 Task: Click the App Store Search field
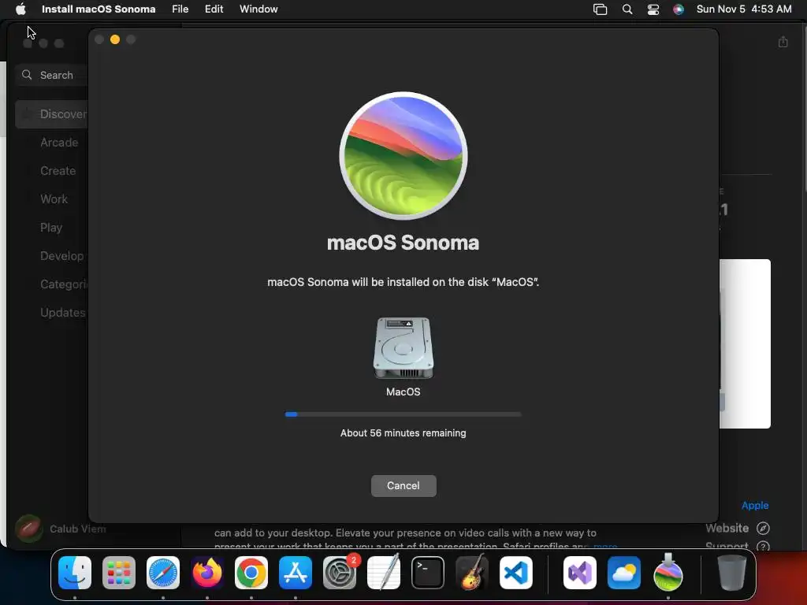point(51,75)
